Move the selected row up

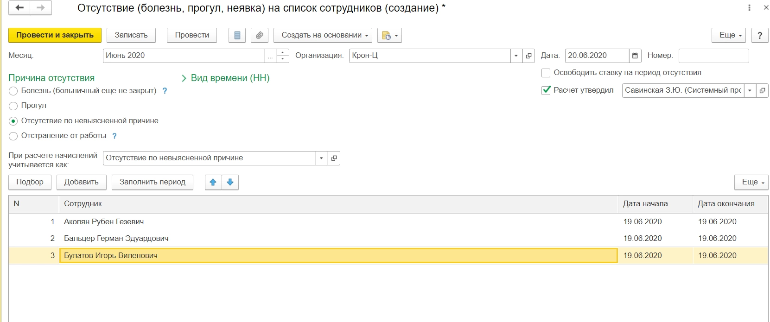pyautogui.click(x=213, y=182)
